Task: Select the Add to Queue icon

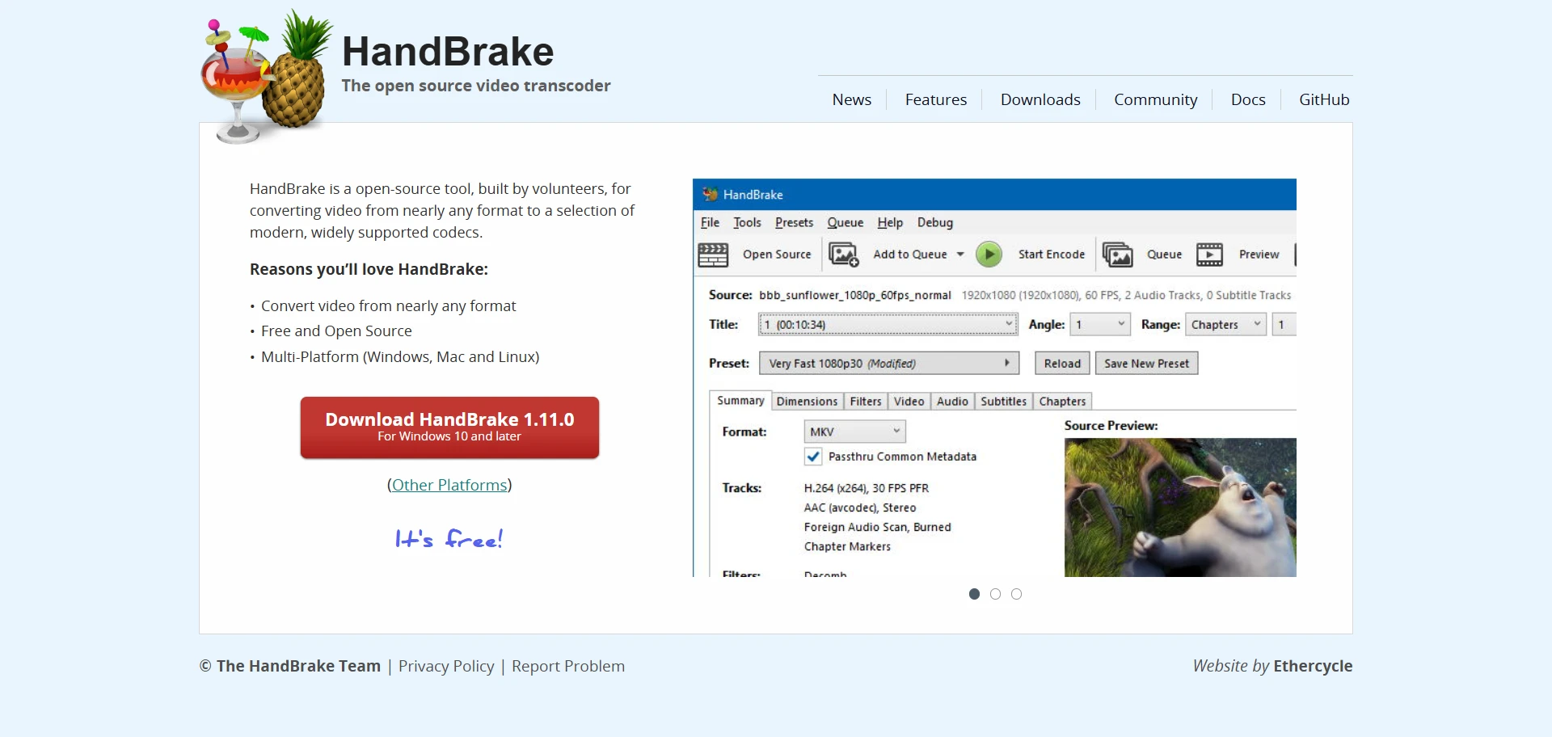Action: point(844,254)
